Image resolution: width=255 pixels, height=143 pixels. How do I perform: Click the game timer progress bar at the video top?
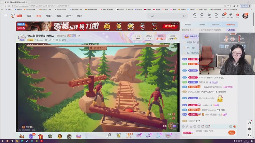(98, 46)
